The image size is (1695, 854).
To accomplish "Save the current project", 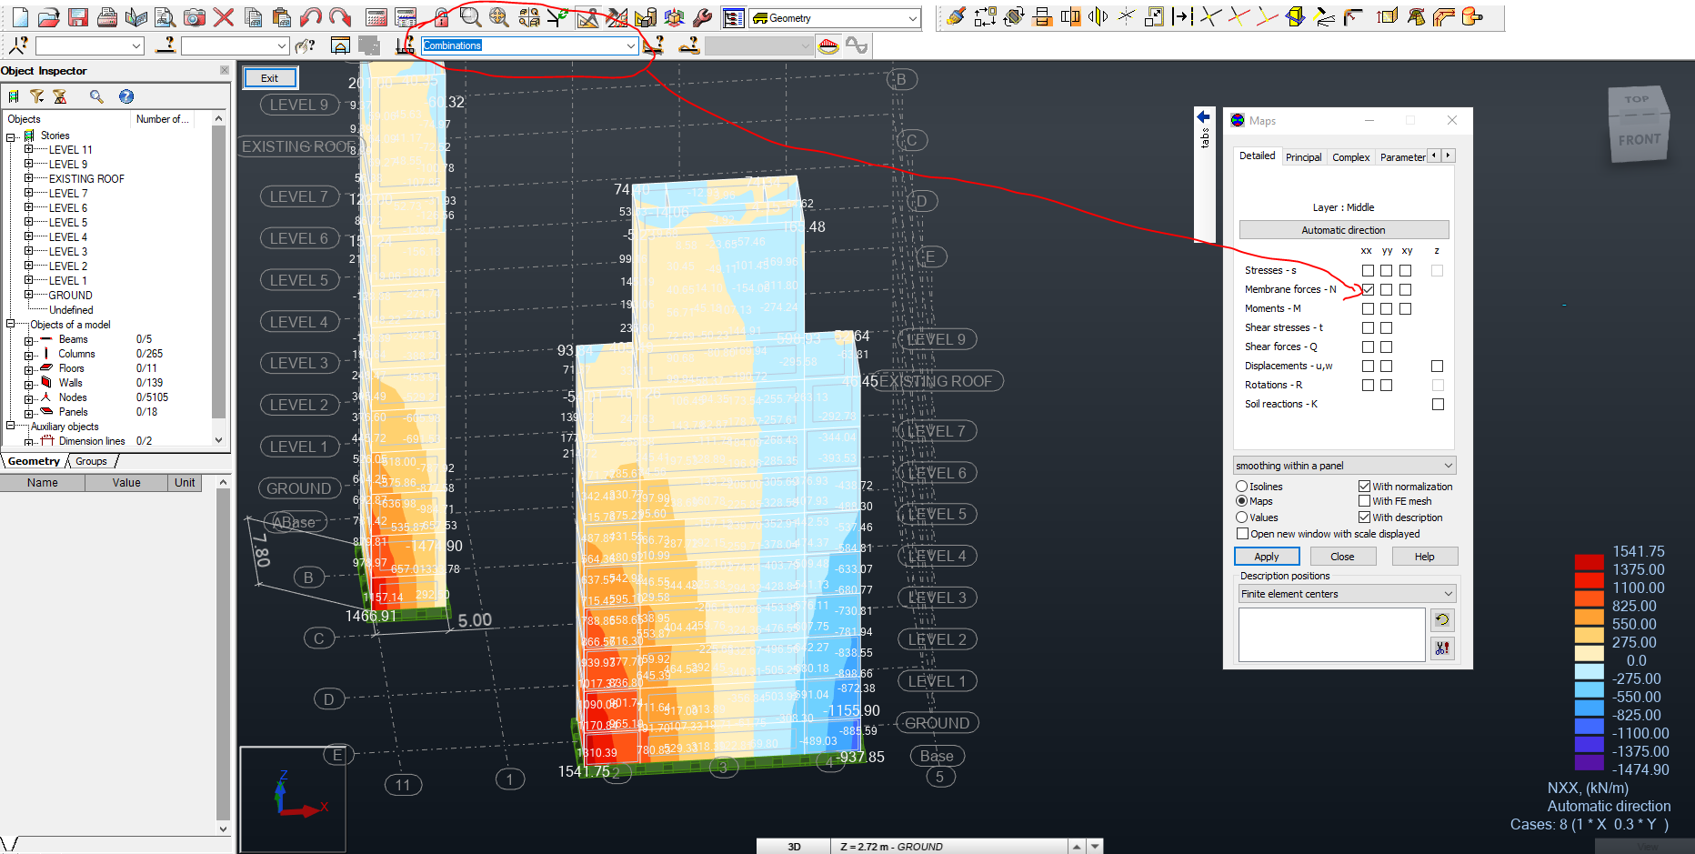I will click(79, 15).
